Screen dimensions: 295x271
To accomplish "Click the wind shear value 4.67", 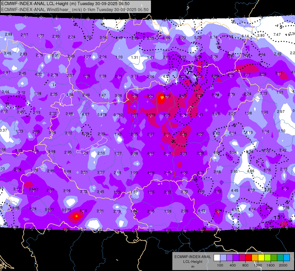I will [86, 114].
